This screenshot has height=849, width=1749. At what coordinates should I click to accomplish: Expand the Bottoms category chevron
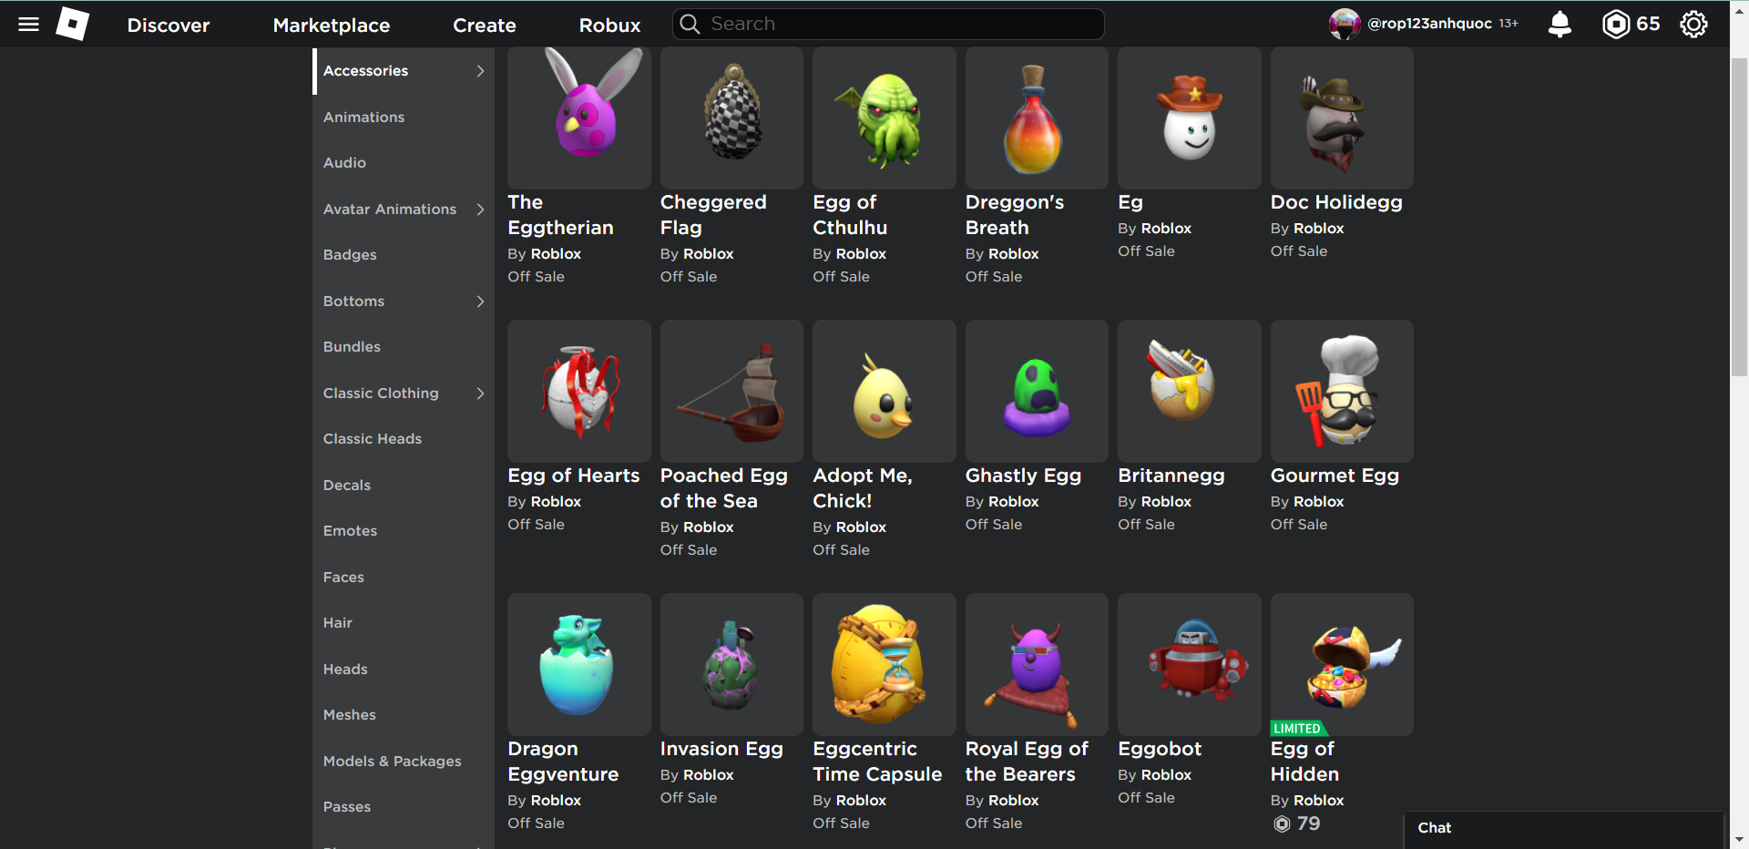click(480, 302)
